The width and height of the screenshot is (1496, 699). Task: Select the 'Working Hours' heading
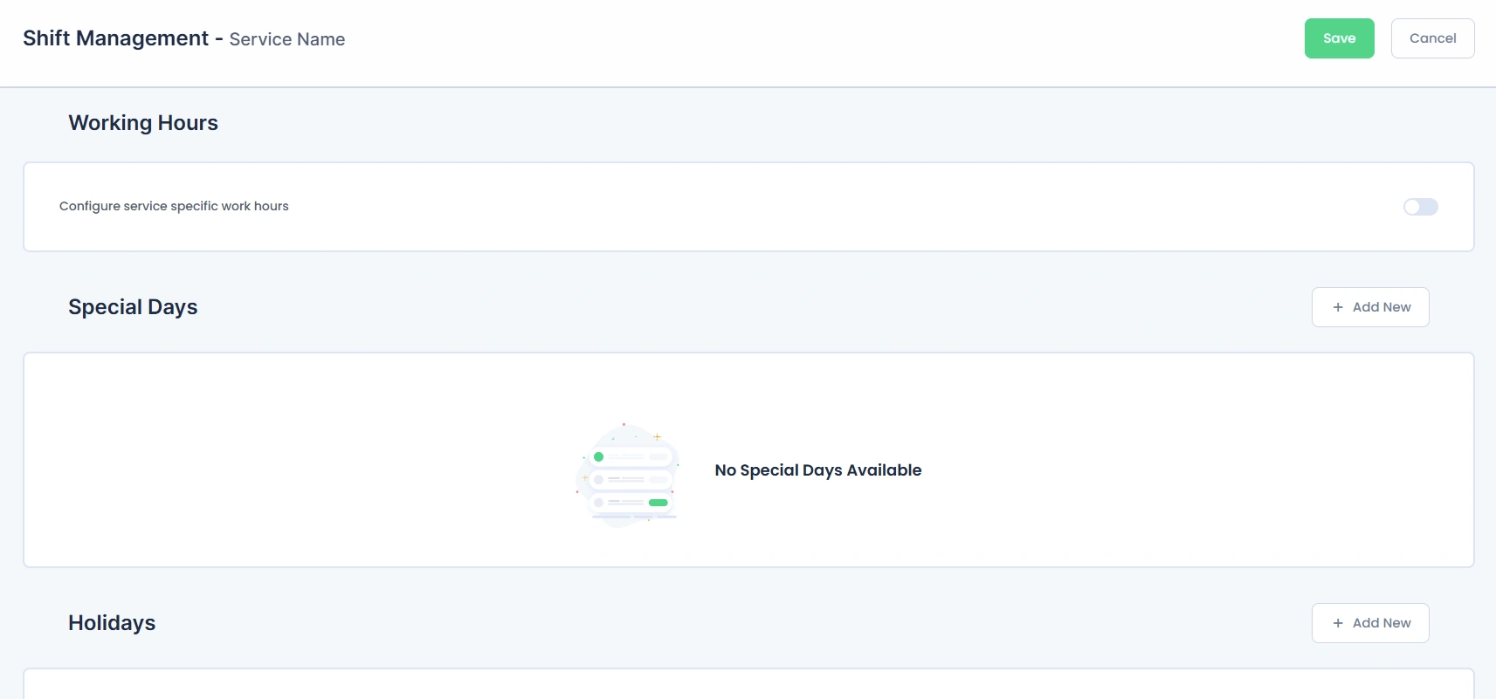[143, 123]
